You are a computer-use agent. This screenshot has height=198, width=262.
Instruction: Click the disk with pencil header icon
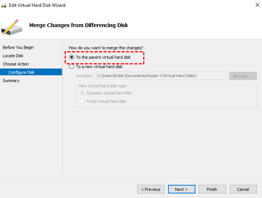pos(12,26)
